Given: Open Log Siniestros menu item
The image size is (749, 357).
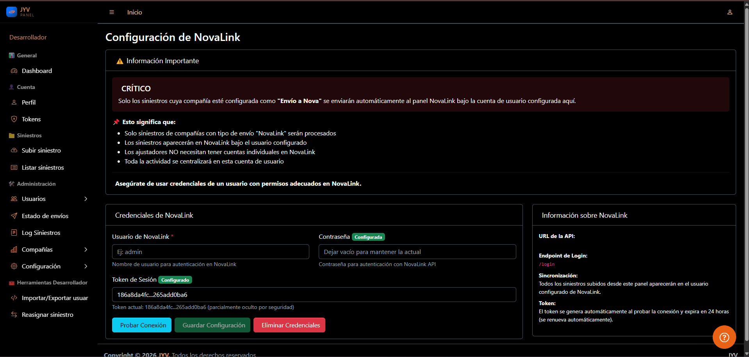Looking at the screenshot, I should [x=41, y=233].
